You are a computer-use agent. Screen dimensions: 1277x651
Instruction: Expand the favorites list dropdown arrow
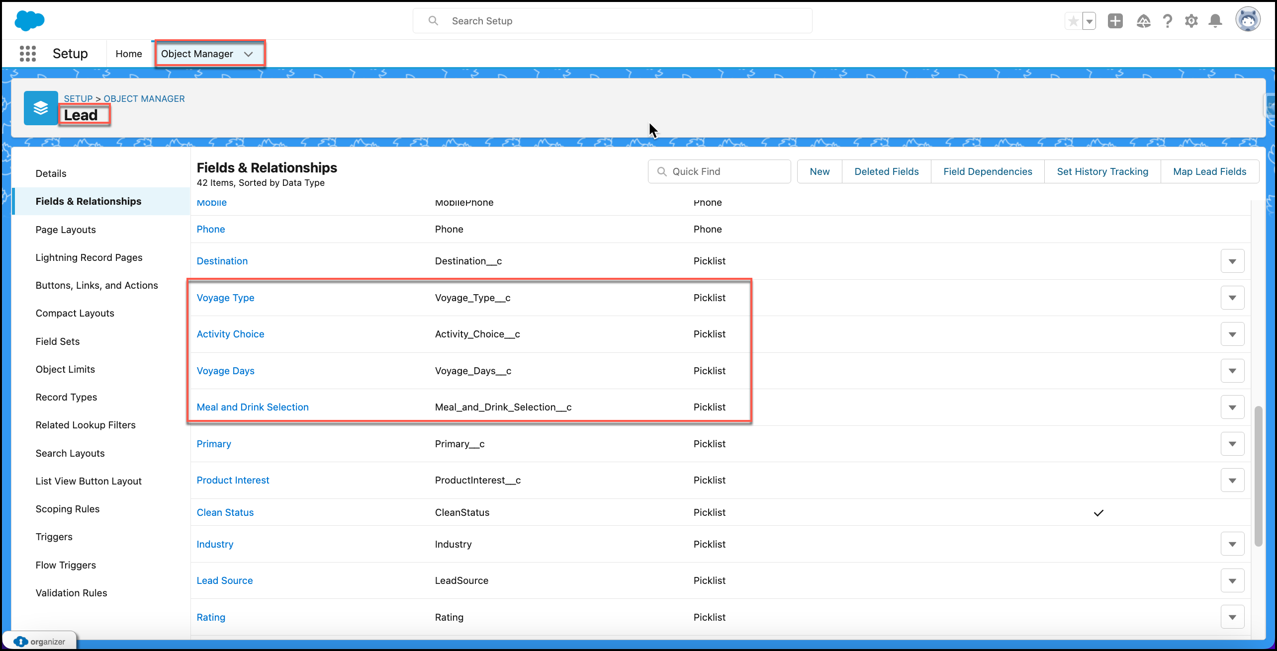[1089, 21]
